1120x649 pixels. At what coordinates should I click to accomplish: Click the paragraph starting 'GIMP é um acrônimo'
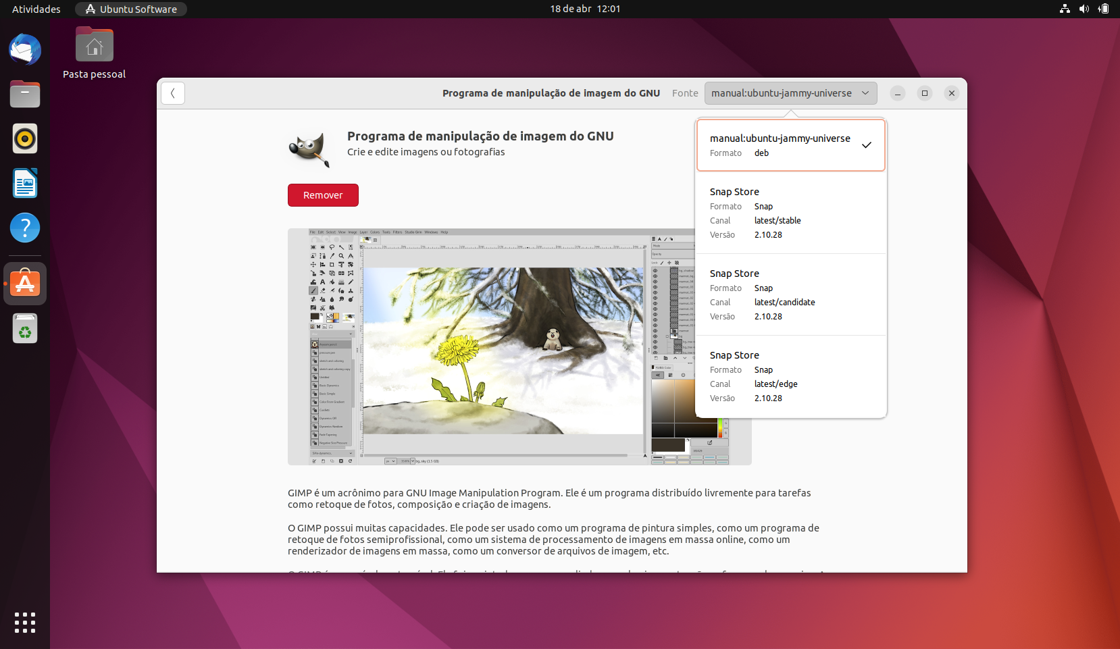click(x=549, y=498)
